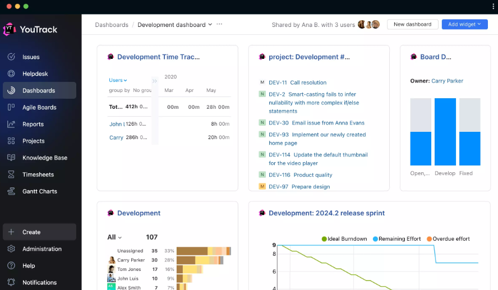The height and width of the screenshot is (290, 498).
Task: Open the Add widget dropdown
Action: click(x=465, y=25)
